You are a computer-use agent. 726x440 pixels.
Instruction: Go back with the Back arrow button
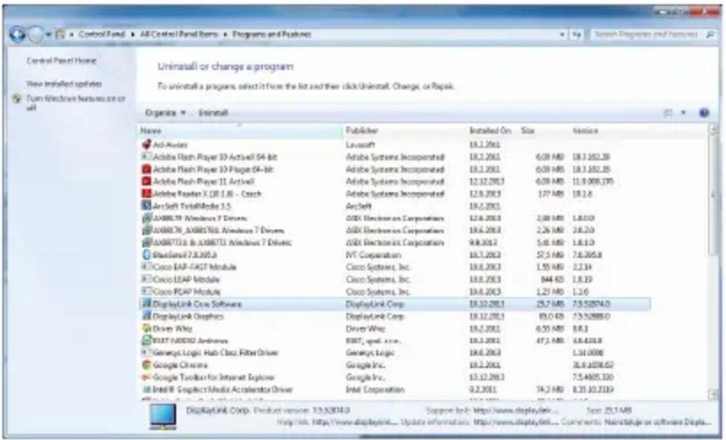point(18,34)
